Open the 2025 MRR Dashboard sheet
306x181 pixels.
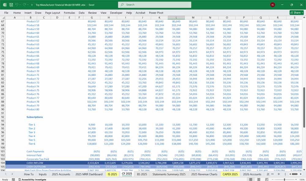[89, 174]
